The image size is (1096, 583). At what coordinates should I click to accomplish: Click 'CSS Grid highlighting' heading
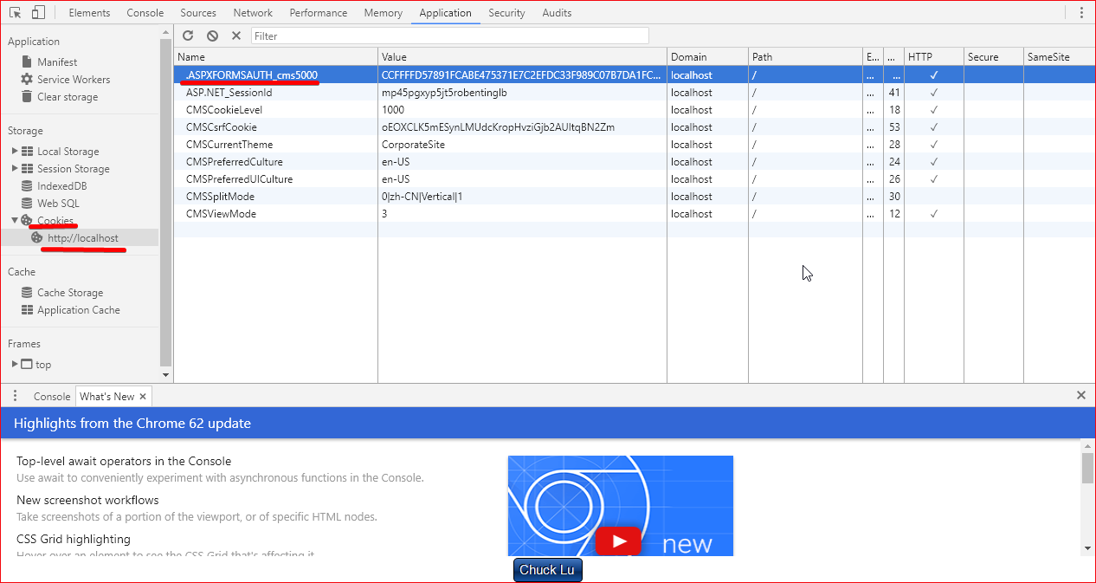pos(74,540)
